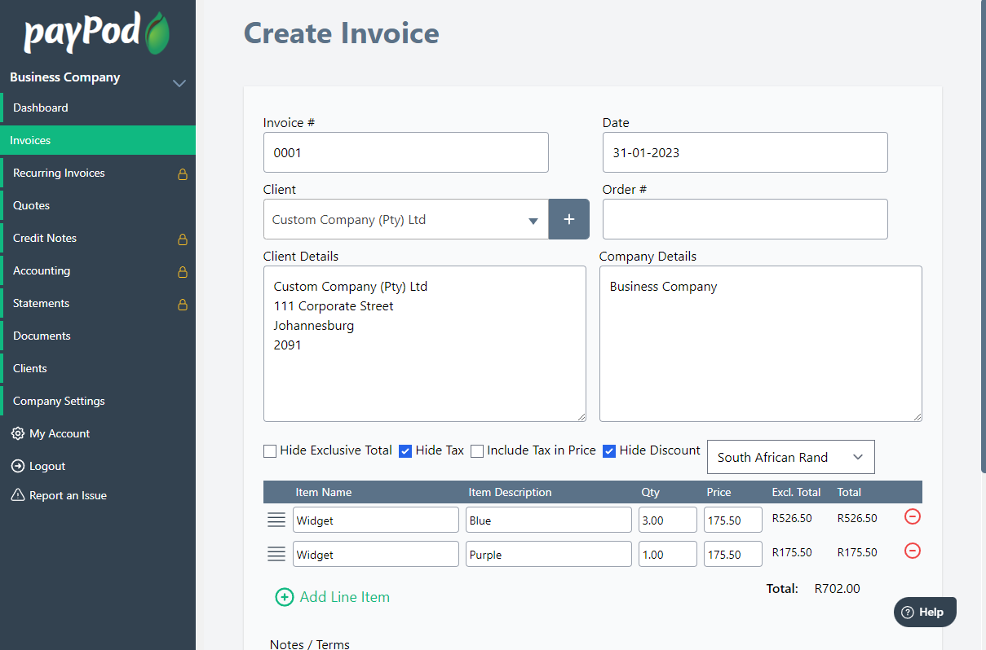Screen dimensions: 986x650
Task: Click lock icon beside Recurring Invoices
Action: 183,173
